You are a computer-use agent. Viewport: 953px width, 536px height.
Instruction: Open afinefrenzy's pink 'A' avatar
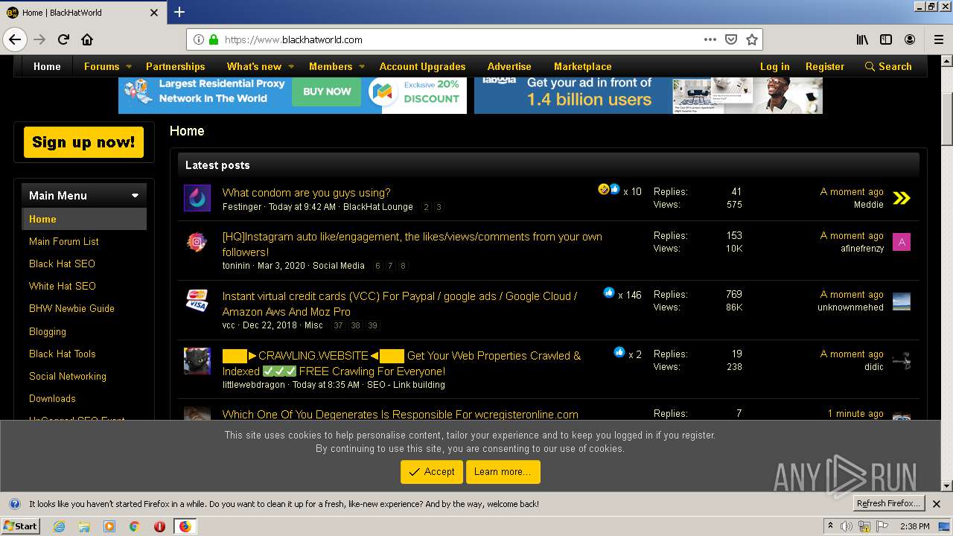[x=902, y=242]
